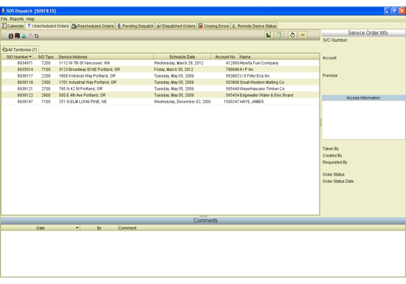The height and width of the screenshot is (284, 406).
Task: Click the Weyerhaeuser Timber Co name cell
Action: tap(262, 89)
